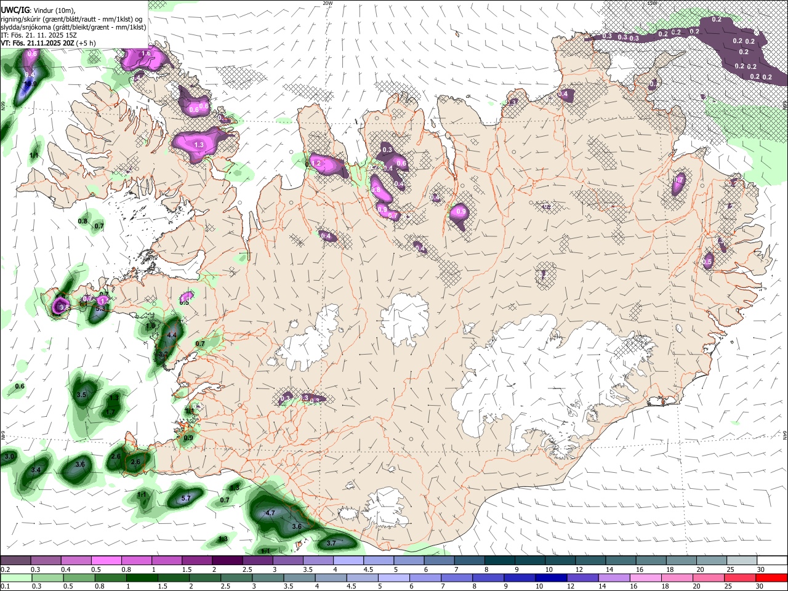
Task: Click the rain value 4.7 off the south coast
Action: point(270,513)
